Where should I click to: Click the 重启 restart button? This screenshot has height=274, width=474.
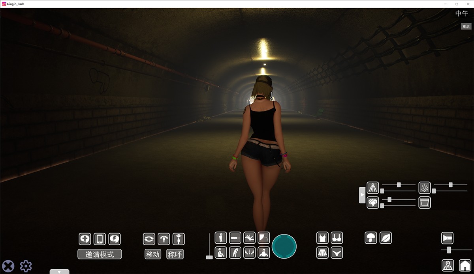point(466,26)
